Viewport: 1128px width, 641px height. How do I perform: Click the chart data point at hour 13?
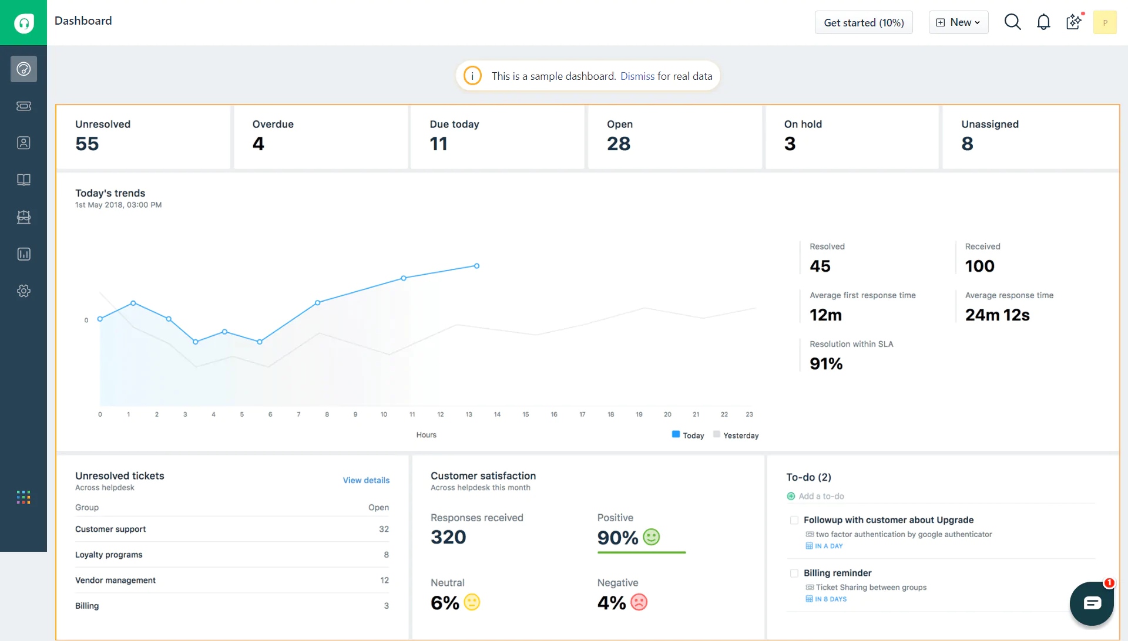coord(476,266)
